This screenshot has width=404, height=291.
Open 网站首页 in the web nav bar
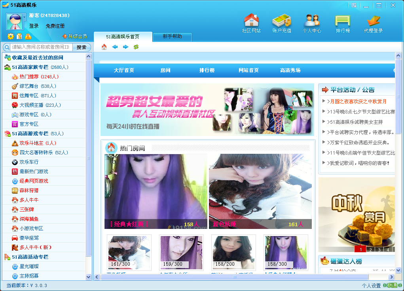coord(248,70)
